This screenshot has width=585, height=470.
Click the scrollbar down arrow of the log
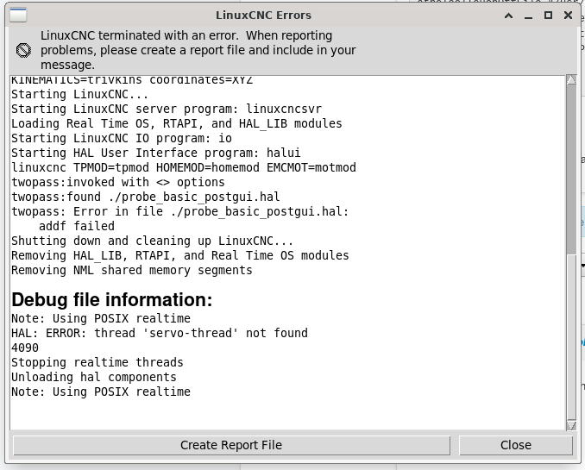571,424
